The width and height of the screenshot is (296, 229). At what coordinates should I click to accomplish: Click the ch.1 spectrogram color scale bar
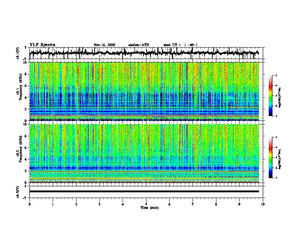point(270,96)
